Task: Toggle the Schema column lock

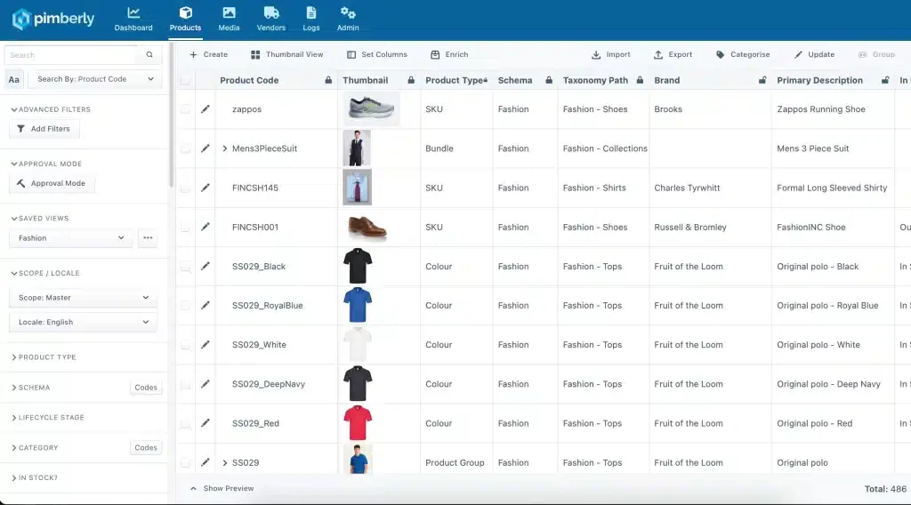Action: [548, 80]
